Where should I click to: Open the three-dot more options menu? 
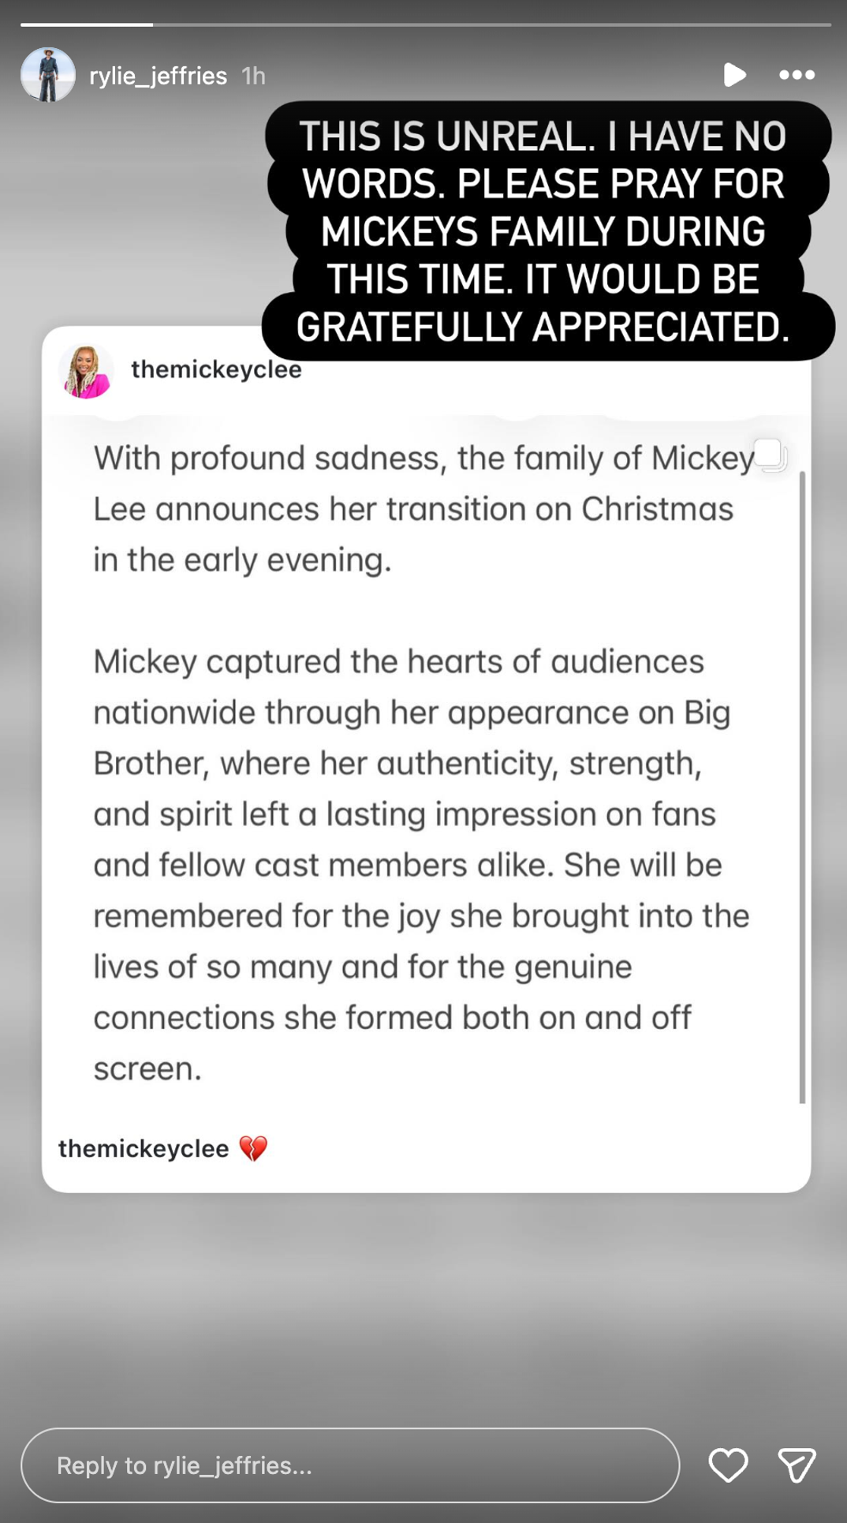(797, 75)
